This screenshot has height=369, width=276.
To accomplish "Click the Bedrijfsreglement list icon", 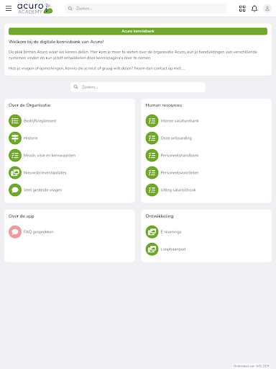I will pos(15,120).
